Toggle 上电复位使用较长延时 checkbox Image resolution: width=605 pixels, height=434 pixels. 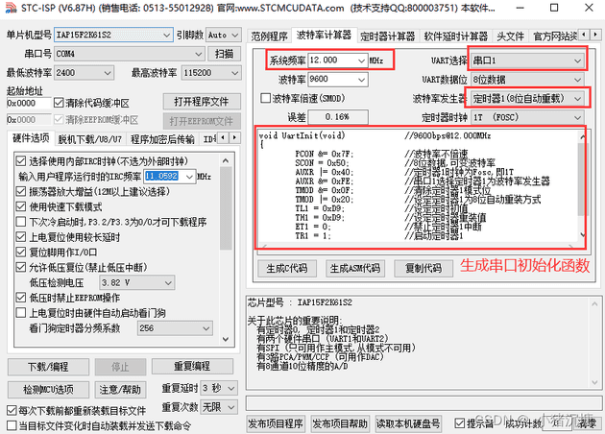(x=21, y=237)
